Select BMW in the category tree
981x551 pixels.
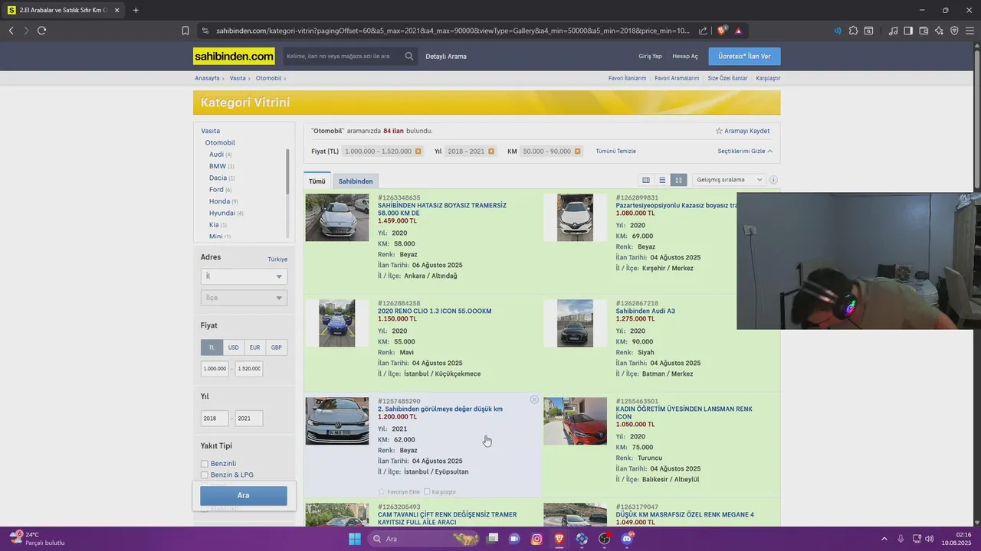click(x=218, y=166)
